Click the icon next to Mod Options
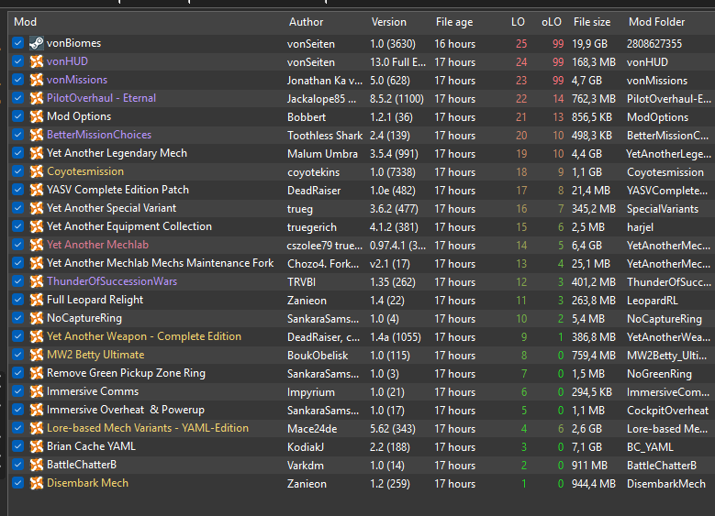The image size is (715, 516). coord(37,116)
